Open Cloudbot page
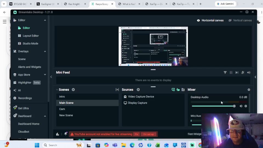263x148 pixels. 24,132
